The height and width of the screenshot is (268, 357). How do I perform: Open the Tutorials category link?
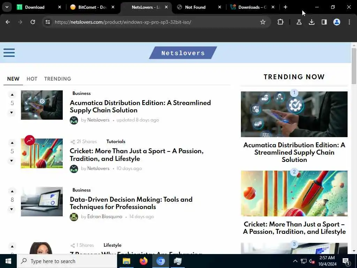[x=116, y=142]
